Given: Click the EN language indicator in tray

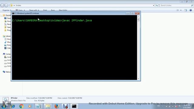Looking at the screenshot, I should 159,106.
